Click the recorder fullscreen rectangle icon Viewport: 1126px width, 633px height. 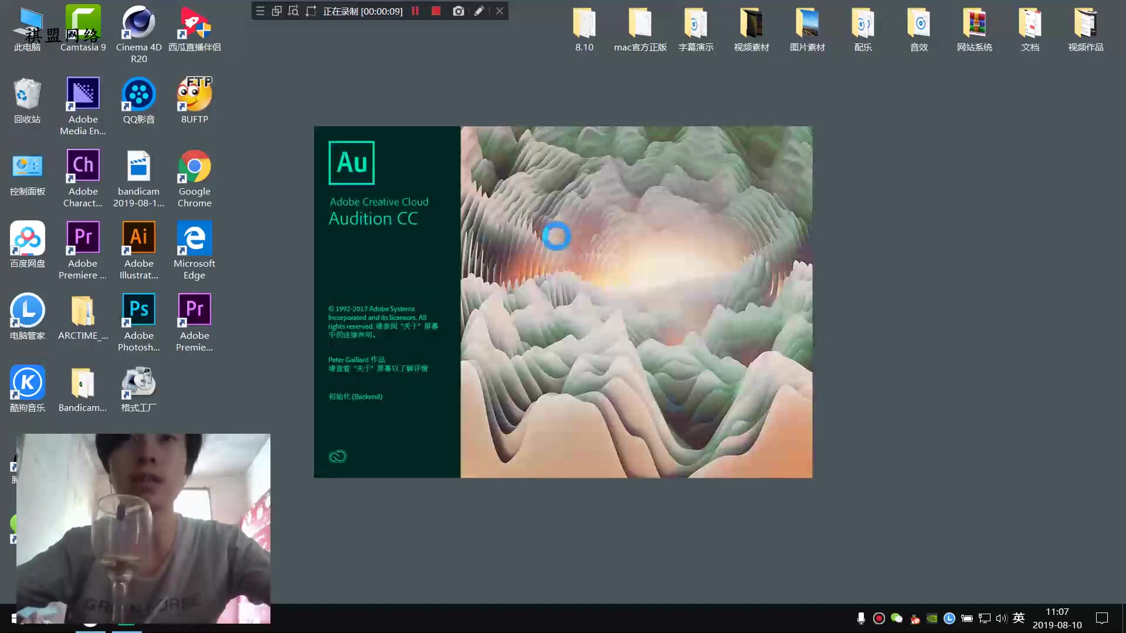point(311,11)
